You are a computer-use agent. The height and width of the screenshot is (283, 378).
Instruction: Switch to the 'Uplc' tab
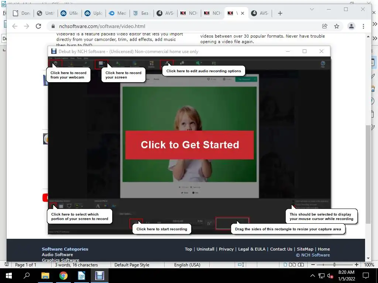pos(93,13)
